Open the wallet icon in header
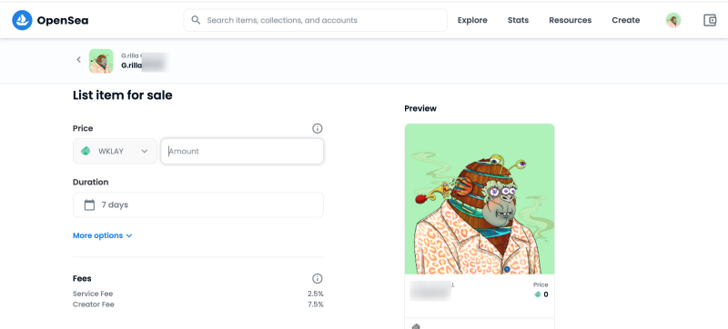 tap(710, 20)
